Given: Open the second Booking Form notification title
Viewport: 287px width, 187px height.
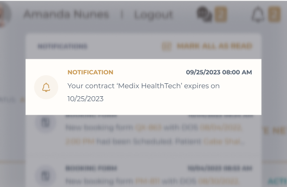Looking at the screenshot, I should click(x=91, y=168).
